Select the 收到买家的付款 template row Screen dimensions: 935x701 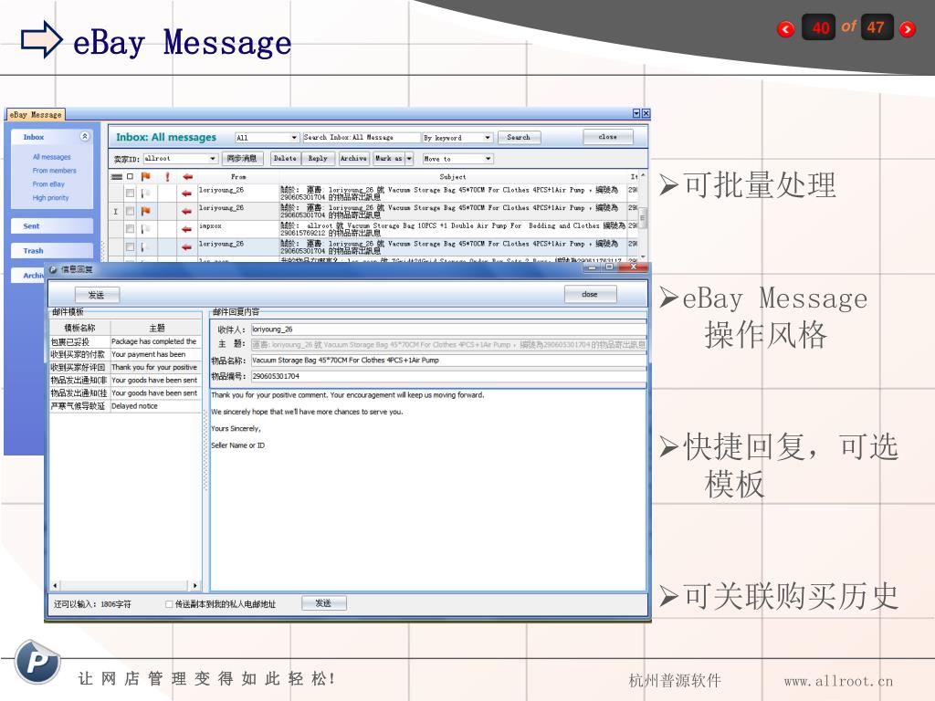(125, 354)
